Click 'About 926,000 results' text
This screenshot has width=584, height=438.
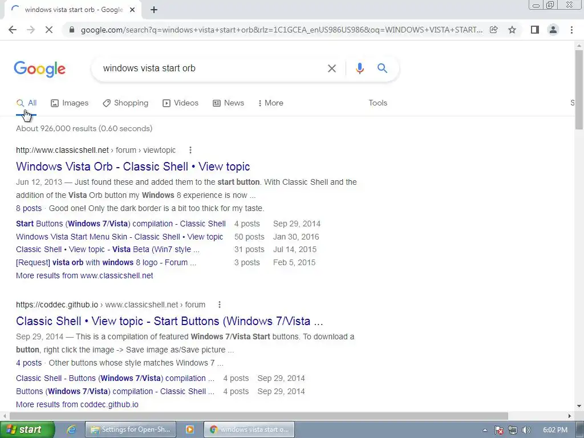point(84,128)
